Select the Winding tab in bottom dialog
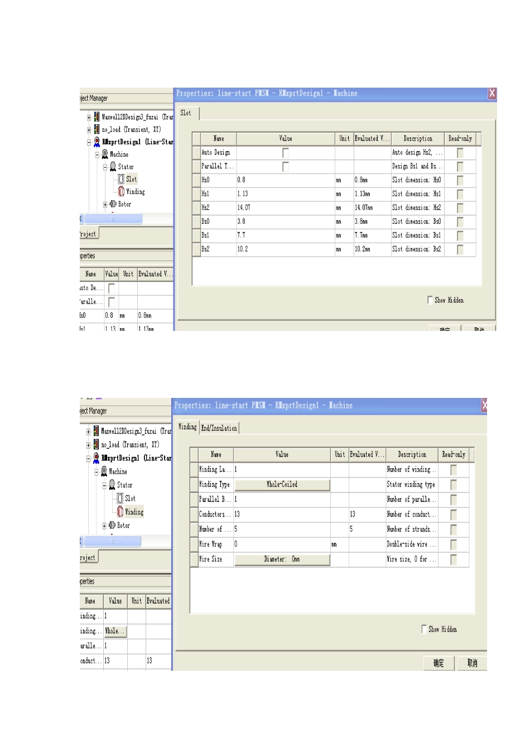 coord(187,427)
